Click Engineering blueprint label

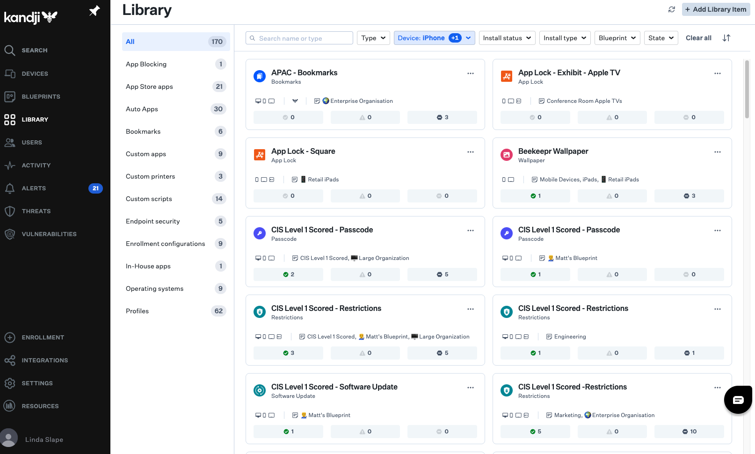click(570, 337)
